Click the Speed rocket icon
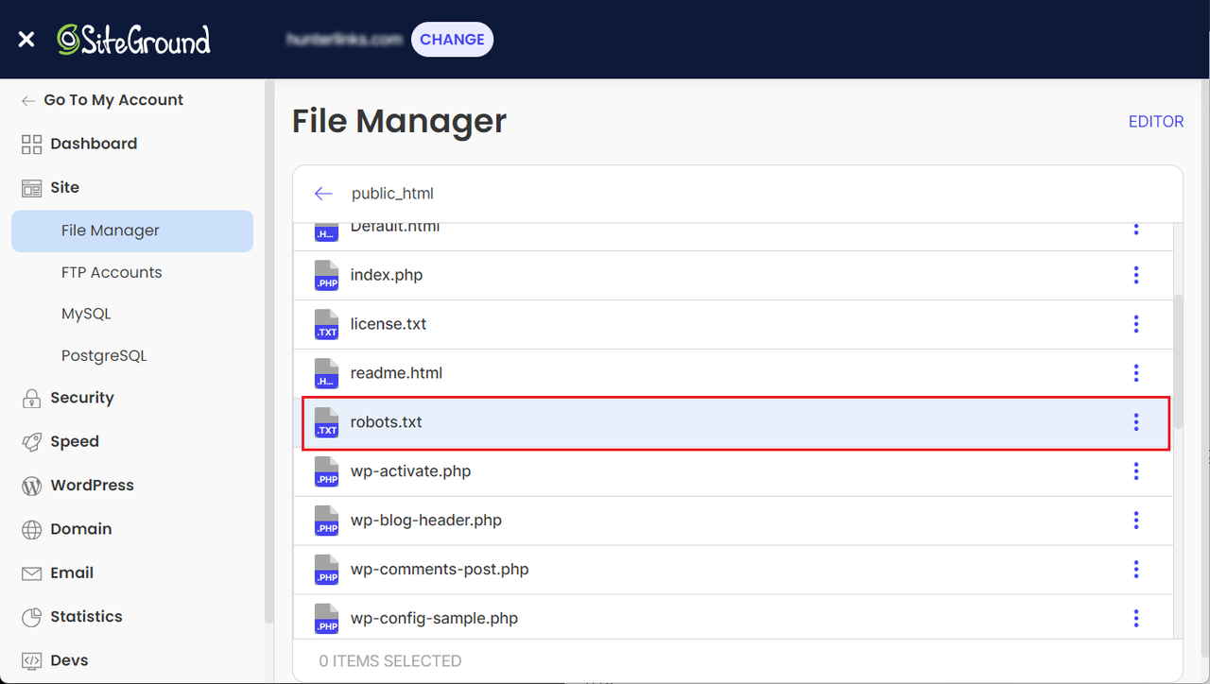This screenshot has height=684, width=1210. tap(31, 441)
